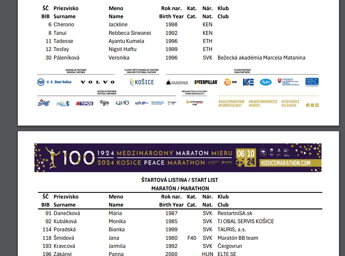Click the surname Cherono in the list

click(64, 24)
